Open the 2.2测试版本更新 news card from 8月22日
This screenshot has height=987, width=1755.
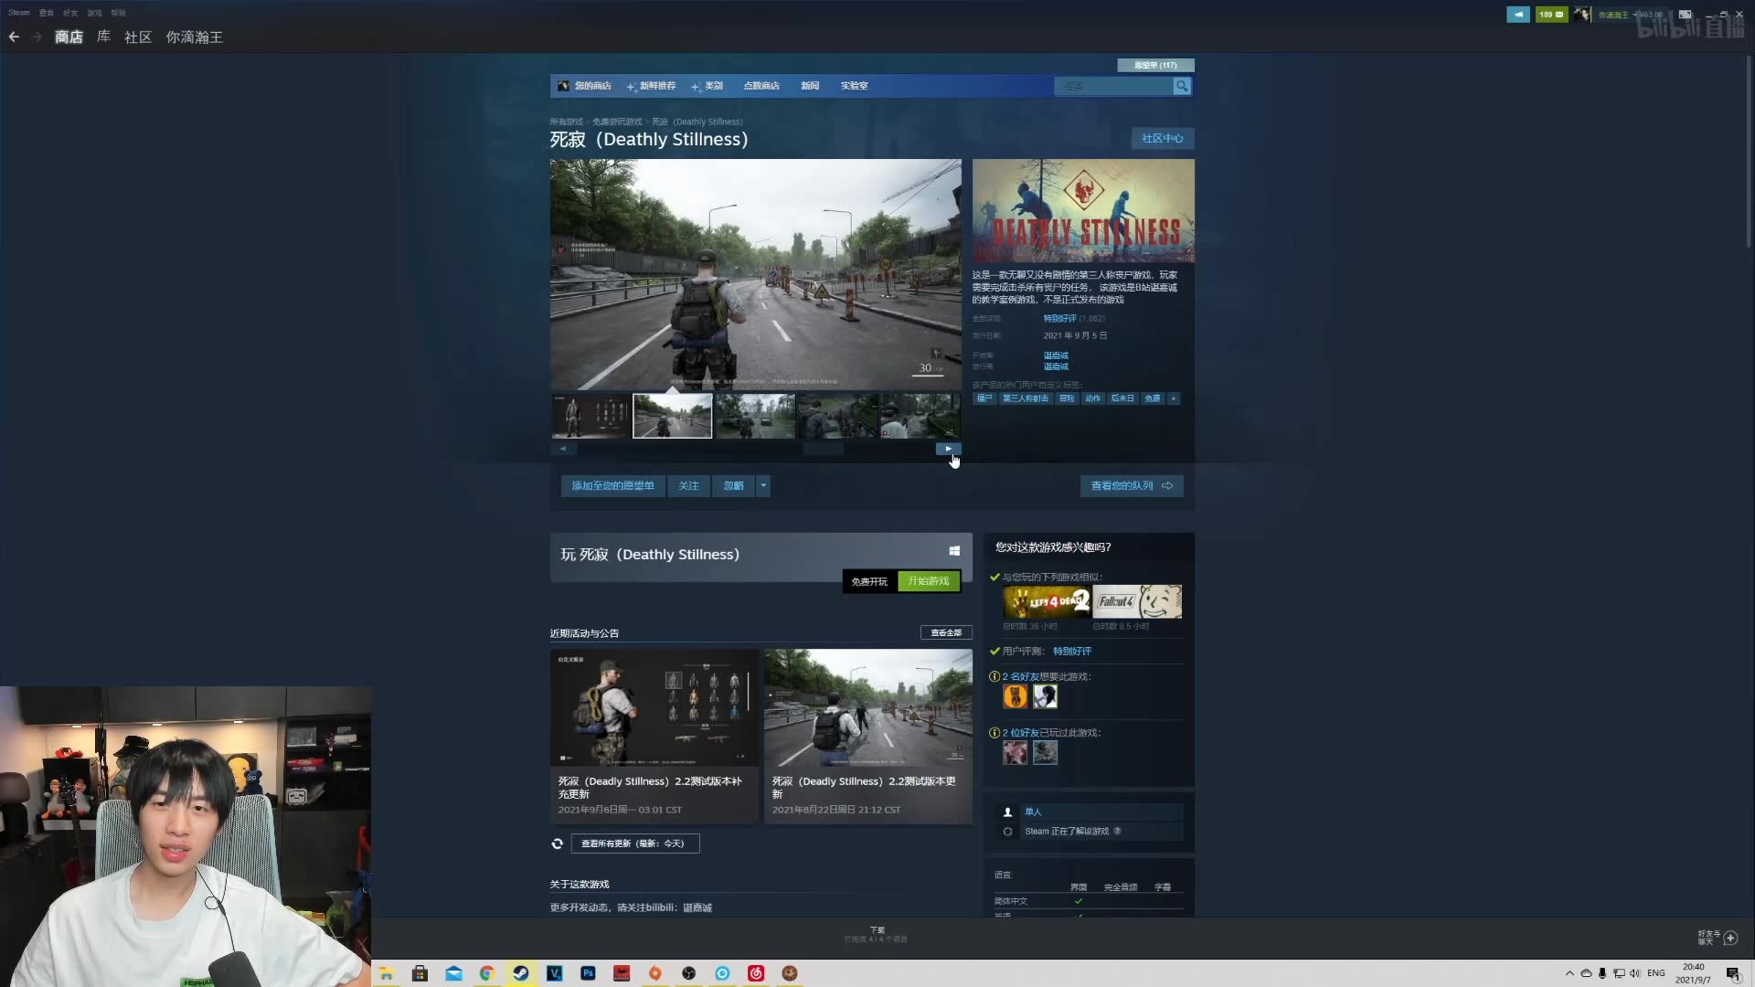click(868, 737)
